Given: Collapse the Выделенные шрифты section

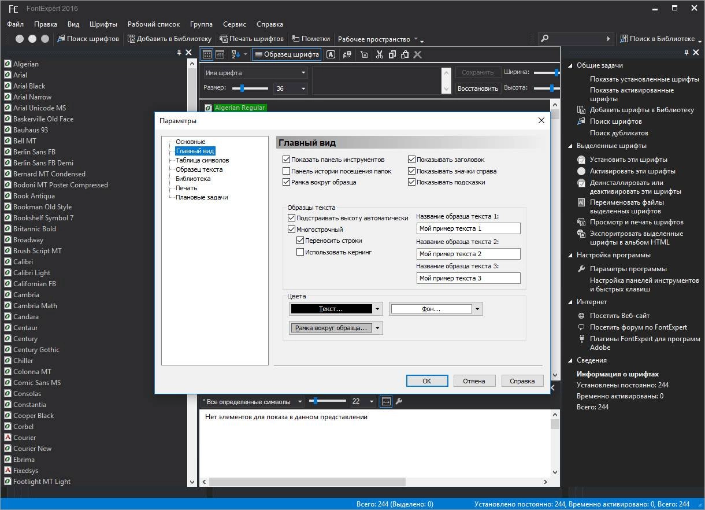Looking at the screenshot, I should (570, 146).
